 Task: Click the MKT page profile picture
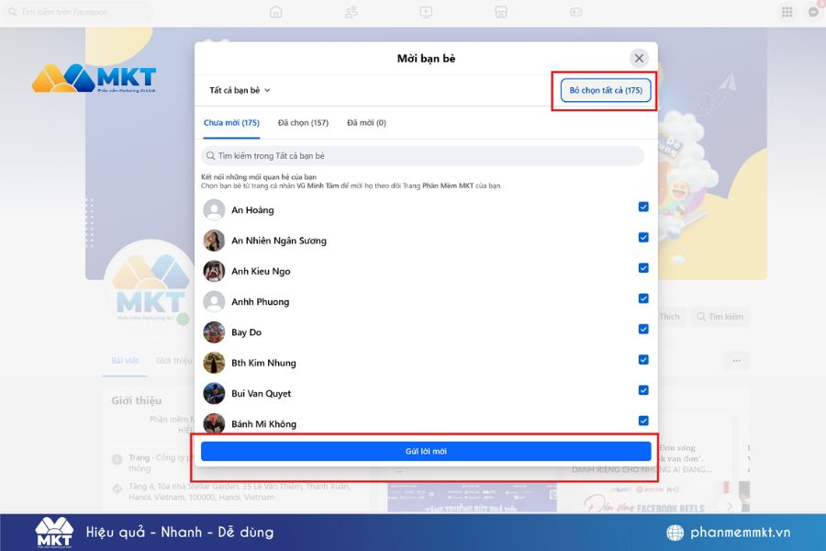pyautogui.click(x=150, y=287)
